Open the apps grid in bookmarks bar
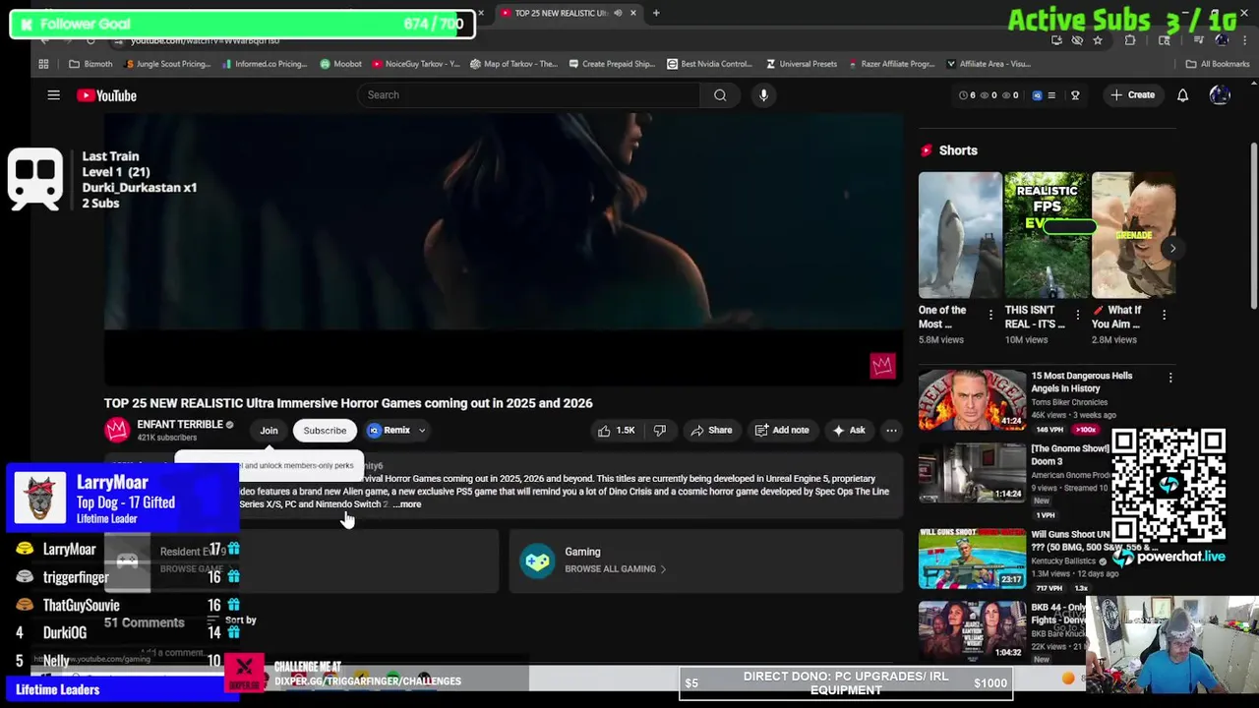1259x708 pixels. [43, 64]
